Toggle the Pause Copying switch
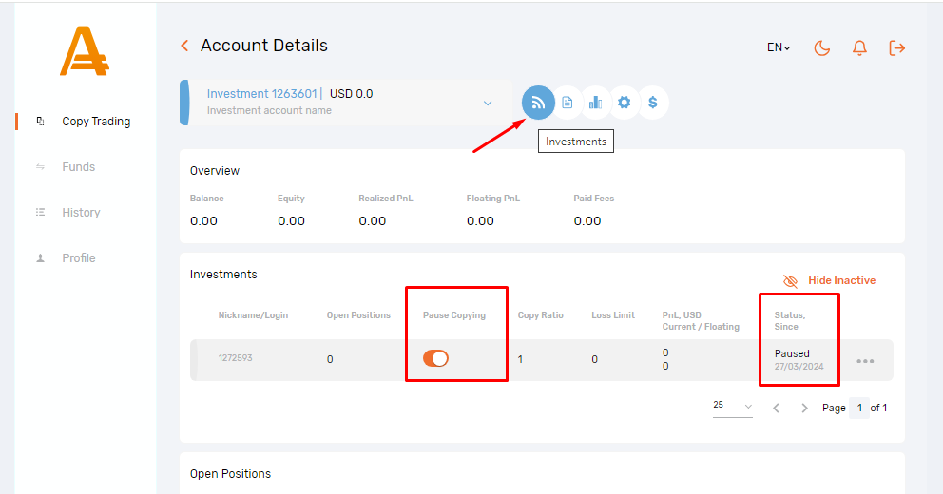 coord(436,358)
